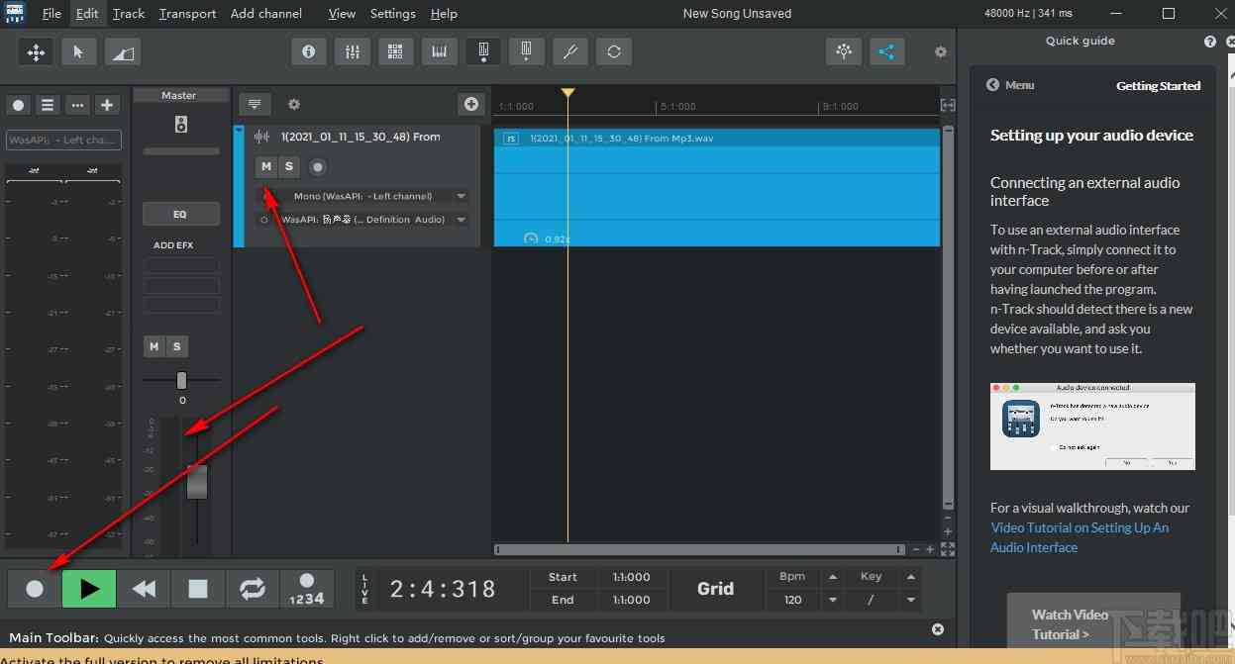Solo the Master channel

(176, 346)
